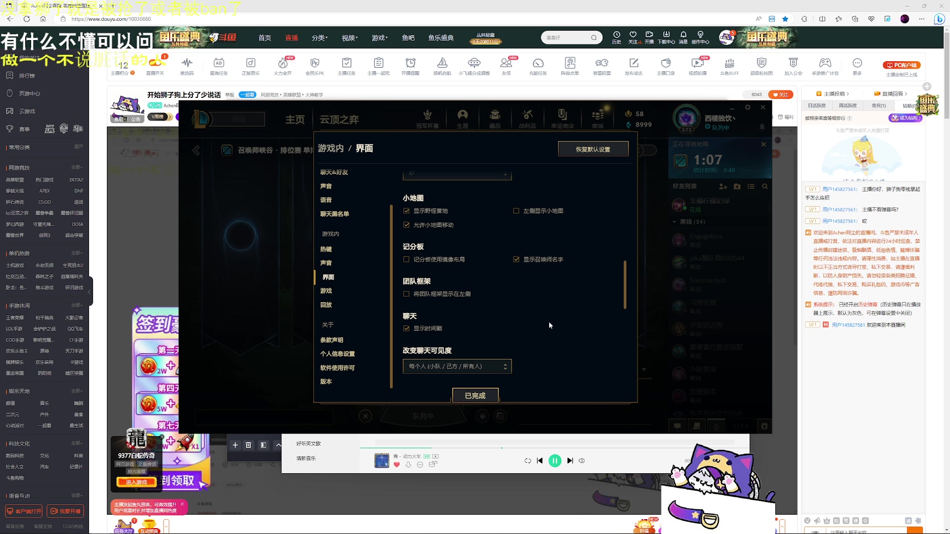Open the 云顶之弈 tab in League client
This screenshot has width=950, height=534.
pyautogui.click(x=339, y=120)
